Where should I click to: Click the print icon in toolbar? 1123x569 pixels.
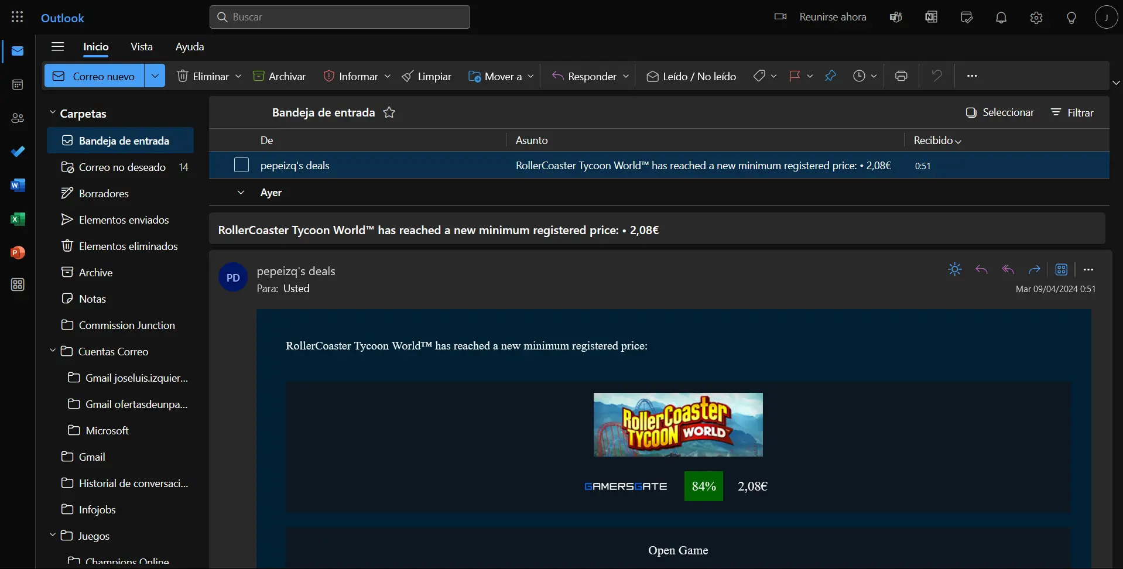(901, 76)
